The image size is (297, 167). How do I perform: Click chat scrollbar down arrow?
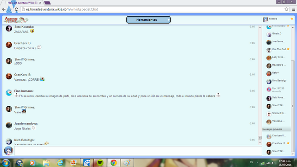[260, 143]
